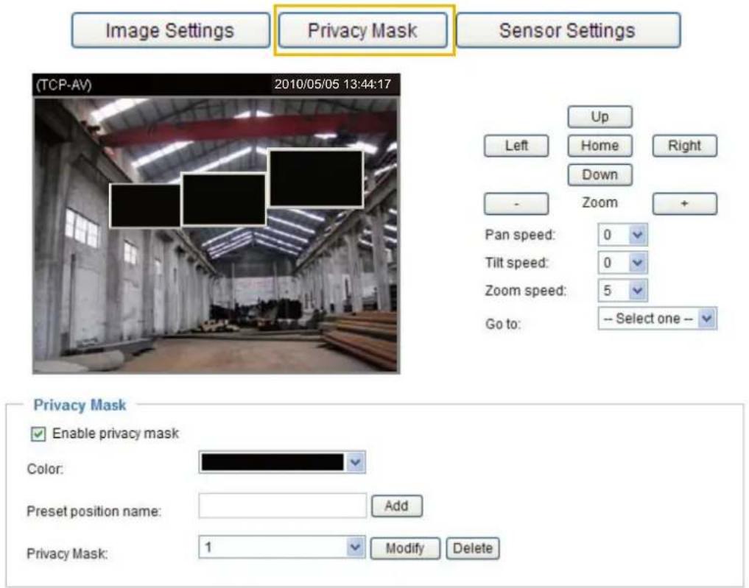Image resolution: width=749 pixels, height=588 pixels.
Task: Zoom out with the minus button
Action: coord(516,204)
